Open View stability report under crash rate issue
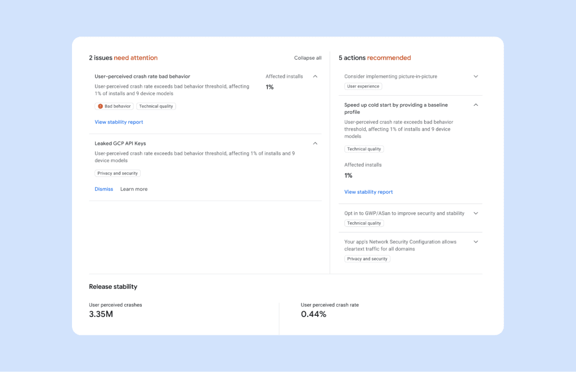 pyautogui.click(x=119, y=122)
